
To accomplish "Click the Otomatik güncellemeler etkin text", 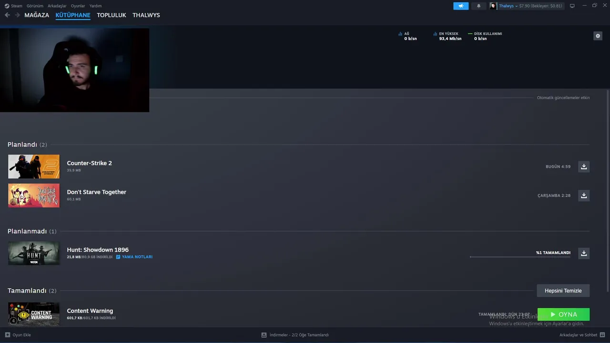I will (563, 98).
